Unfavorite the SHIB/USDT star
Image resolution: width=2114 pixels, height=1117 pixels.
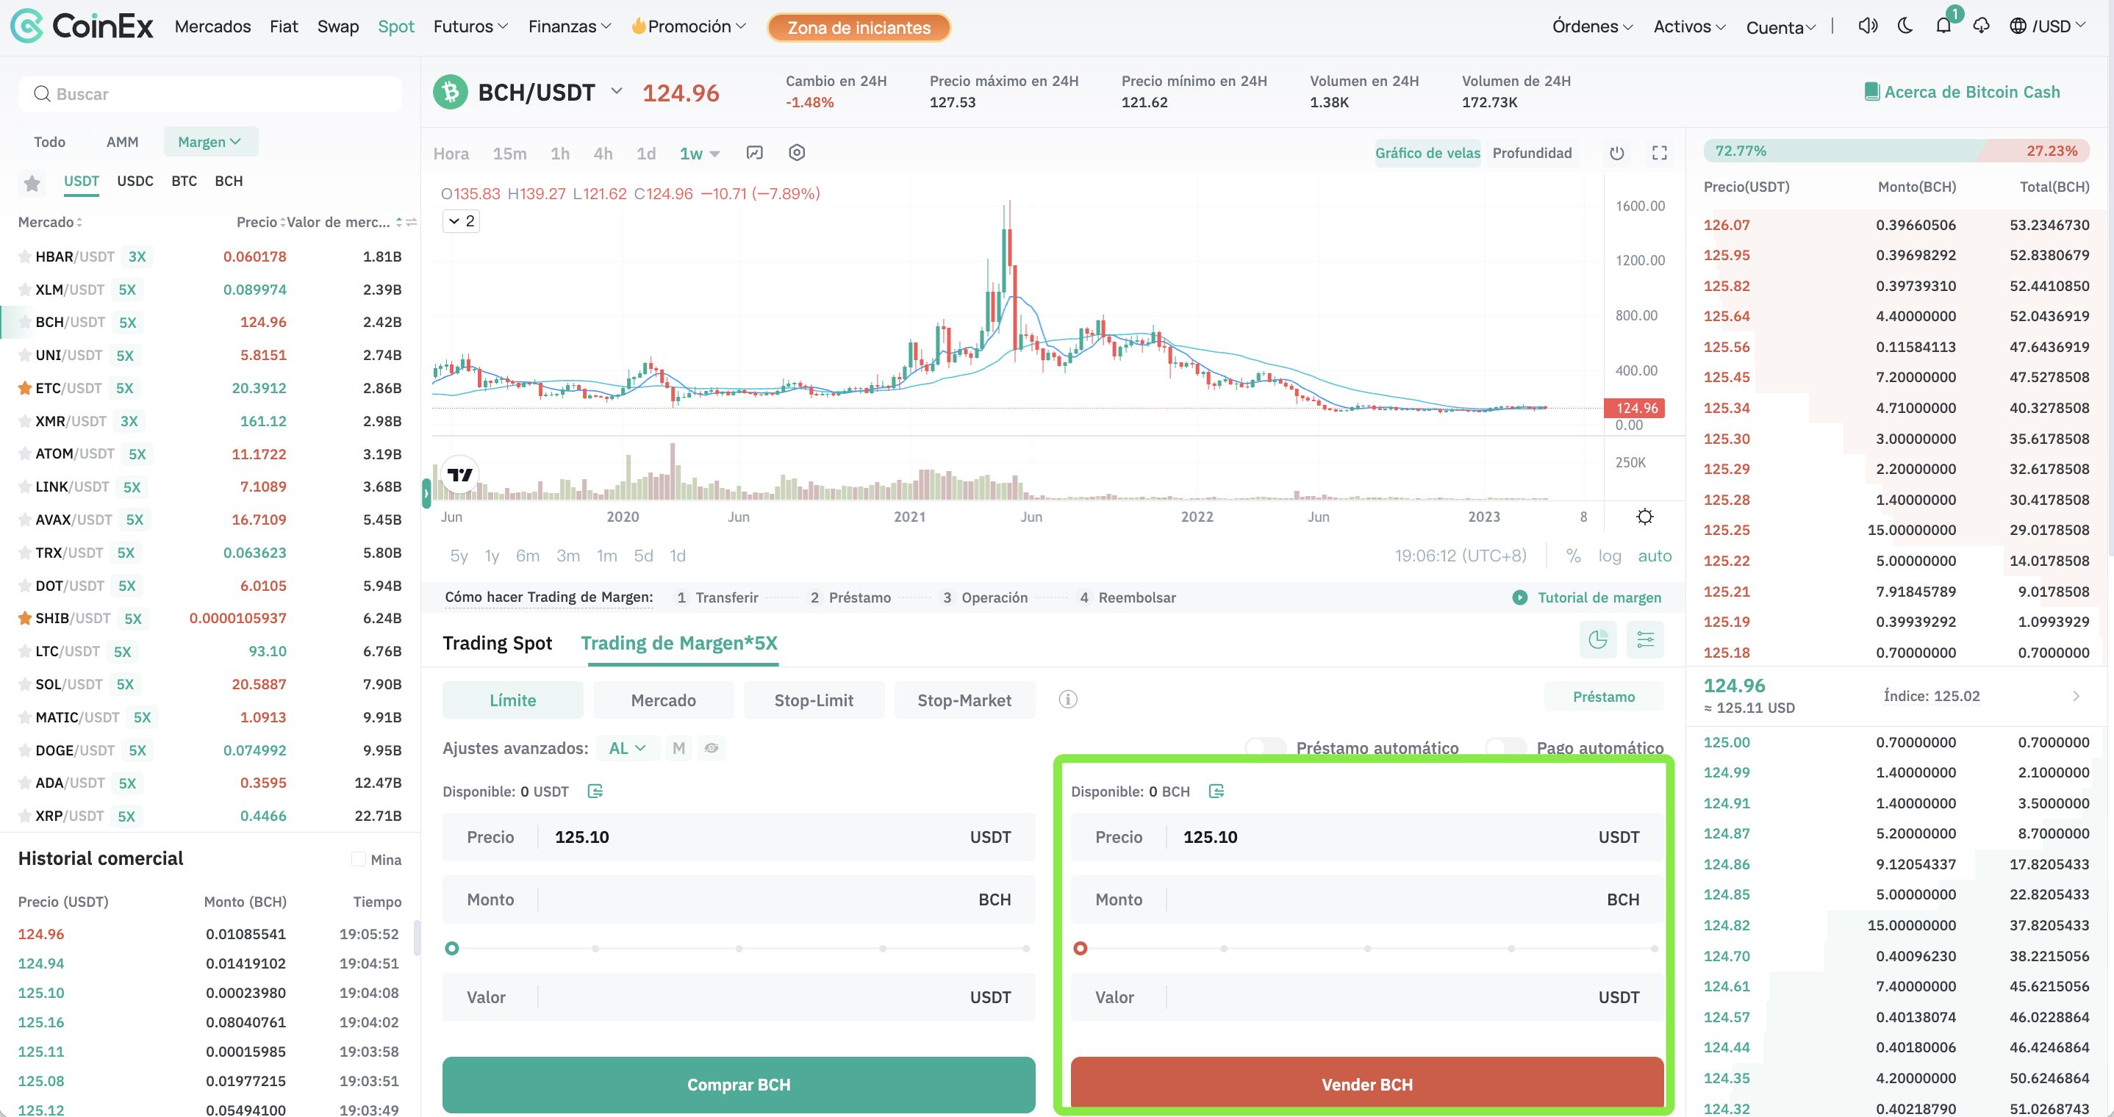[24, 618]
